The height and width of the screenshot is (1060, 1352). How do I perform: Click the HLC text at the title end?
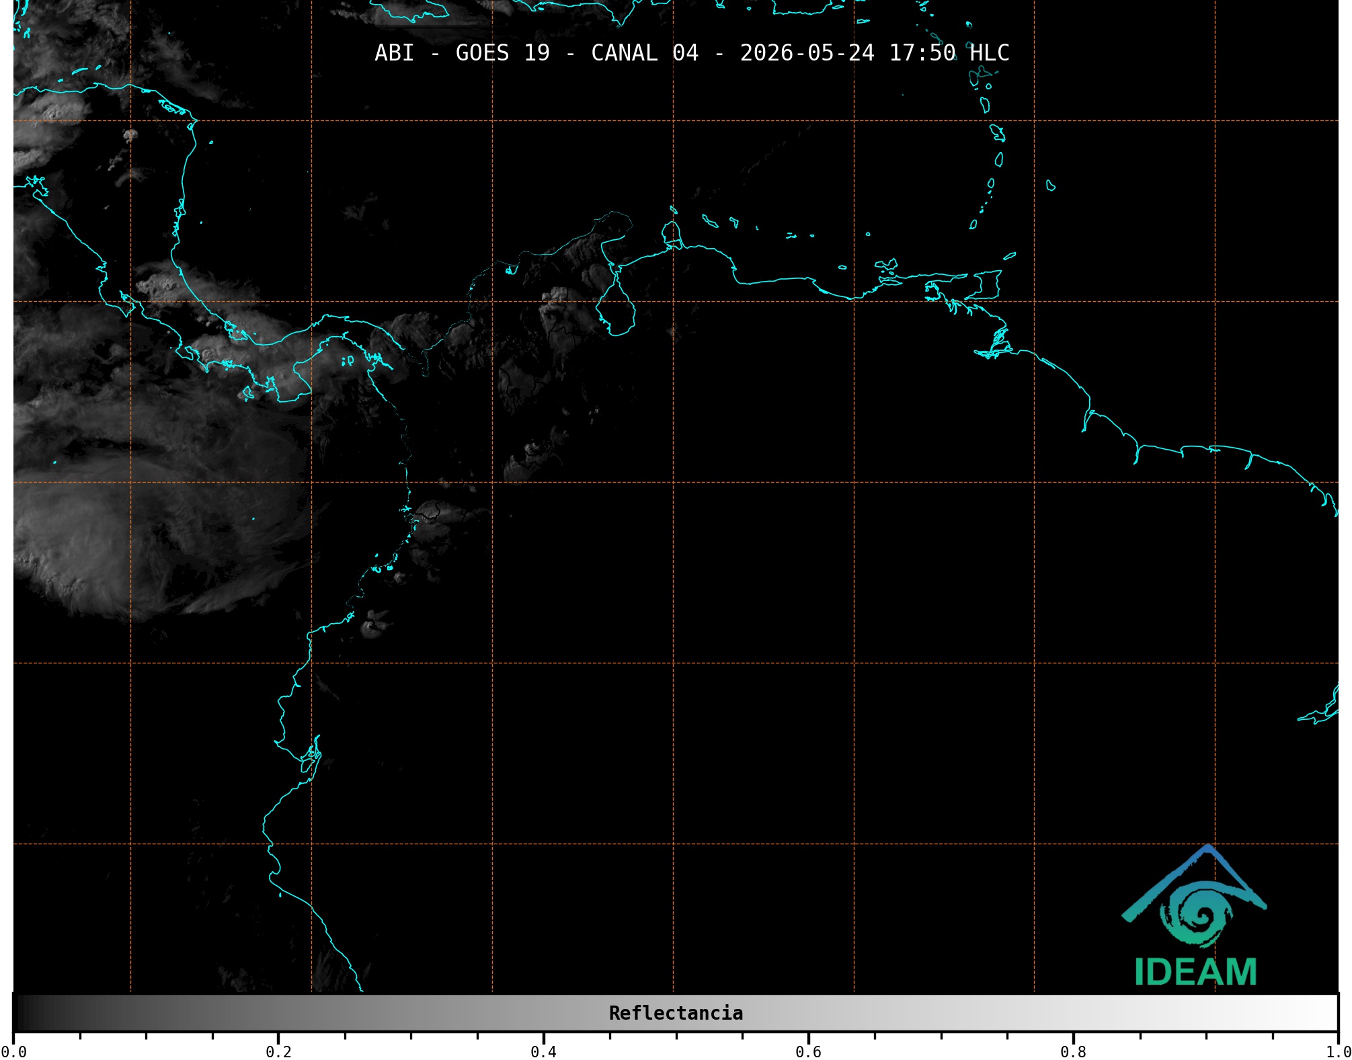[990, 52]
